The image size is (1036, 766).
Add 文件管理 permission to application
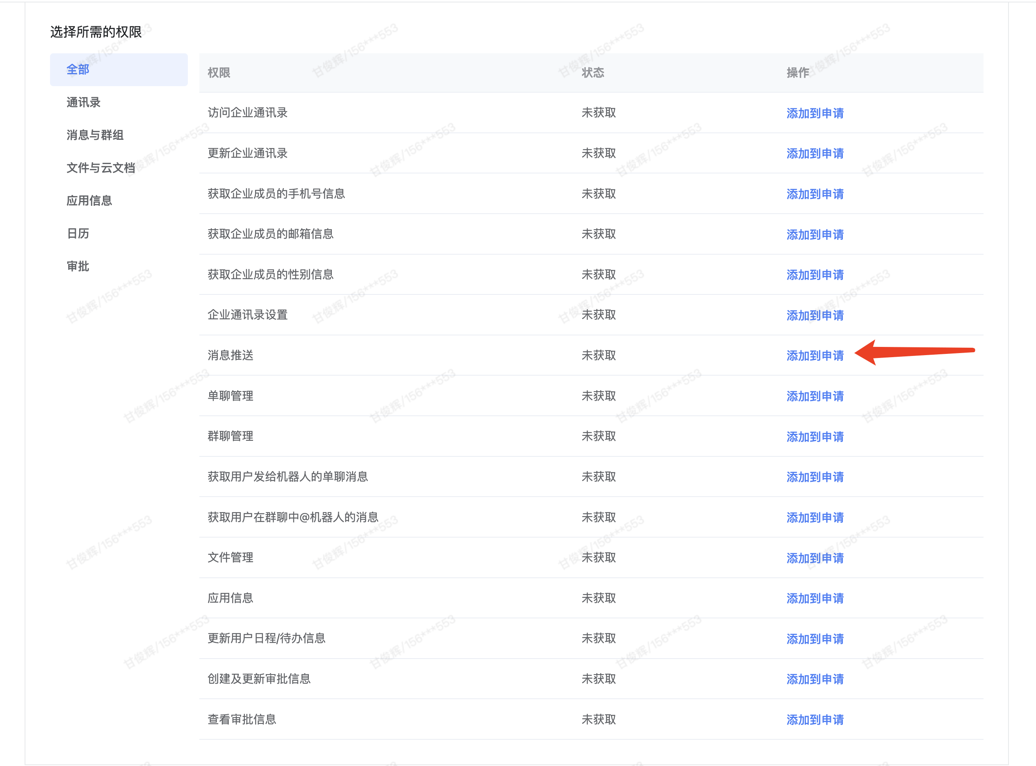click(x=815, y=558)
